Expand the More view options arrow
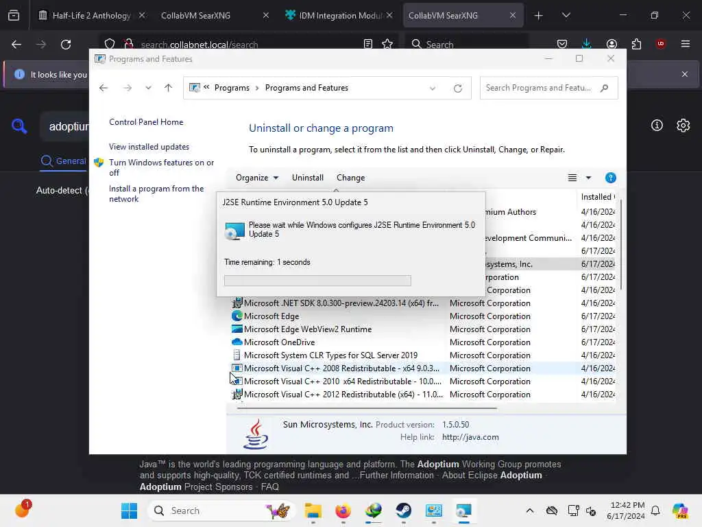 [x=589, y=178]
